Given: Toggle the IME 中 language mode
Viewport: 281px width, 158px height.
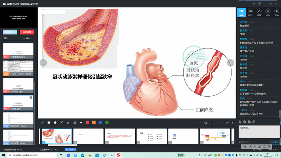Looking at the screenshot, I should pos(246,147).
